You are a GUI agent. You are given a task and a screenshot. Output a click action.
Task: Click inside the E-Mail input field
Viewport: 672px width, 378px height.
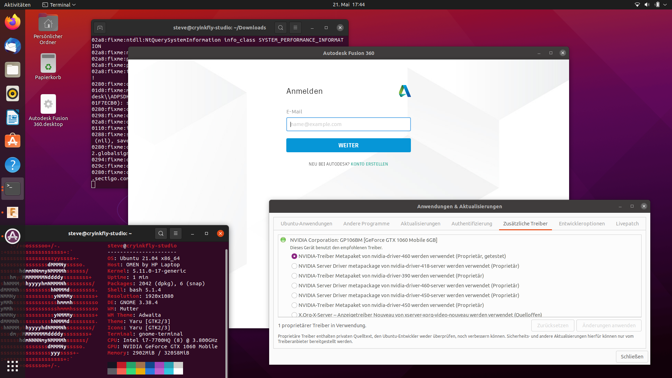[348, 124]
